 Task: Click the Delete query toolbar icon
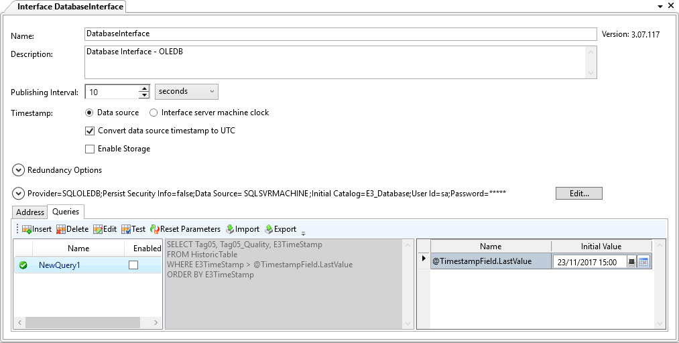(61, 229)
